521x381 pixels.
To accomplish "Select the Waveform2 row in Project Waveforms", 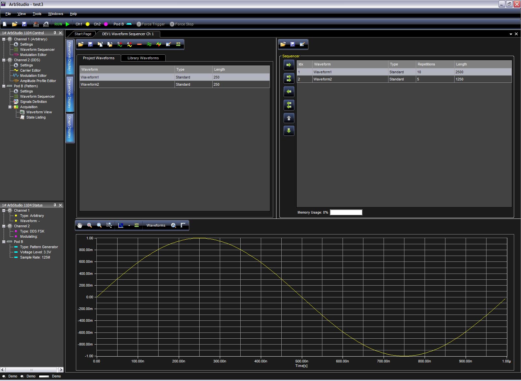I will tap(175, 84).
